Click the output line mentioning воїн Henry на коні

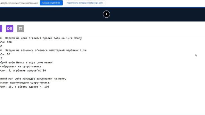41,38
